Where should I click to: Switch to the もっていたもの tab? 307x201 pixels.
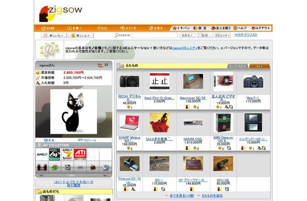point(238,66)
